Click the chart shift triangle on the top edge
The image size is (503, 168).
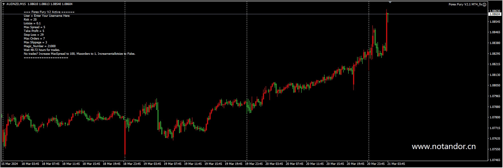point(390,3)
